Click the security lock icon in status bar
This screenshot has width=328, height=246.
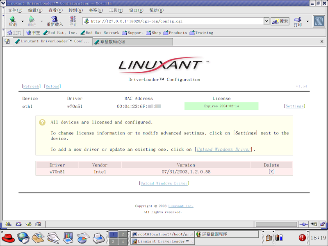click(322, 224)
